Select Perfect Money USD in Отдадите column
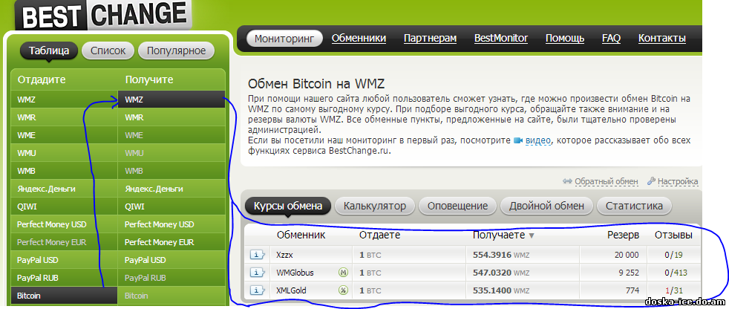 coord(64,224)
